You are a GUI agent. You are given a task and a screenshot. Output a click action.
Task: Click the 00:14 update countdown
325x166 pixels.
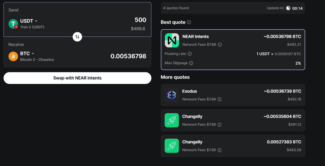coord(297,8)
